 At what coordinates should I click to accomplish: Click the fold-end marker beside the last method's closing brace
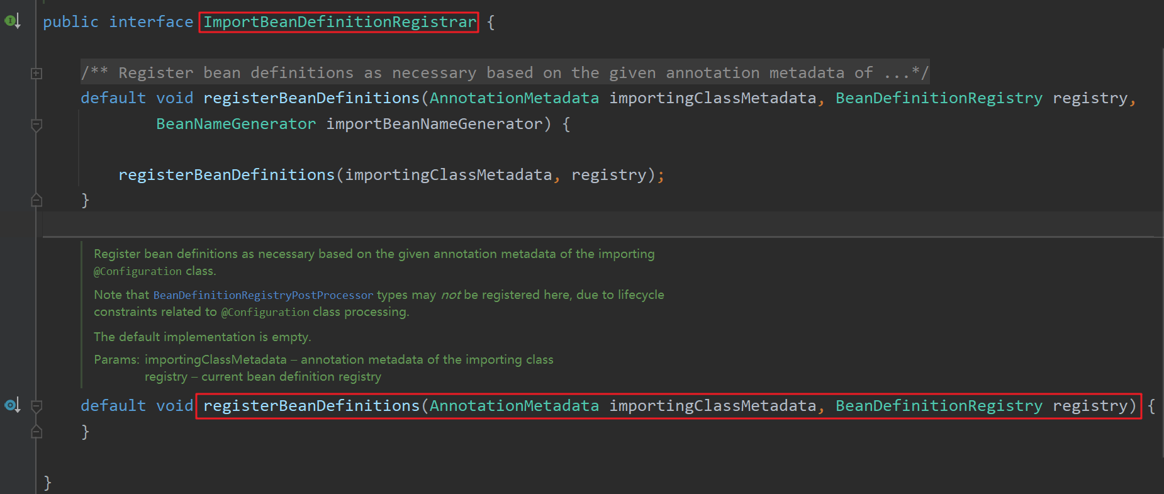tap(36, 432)
